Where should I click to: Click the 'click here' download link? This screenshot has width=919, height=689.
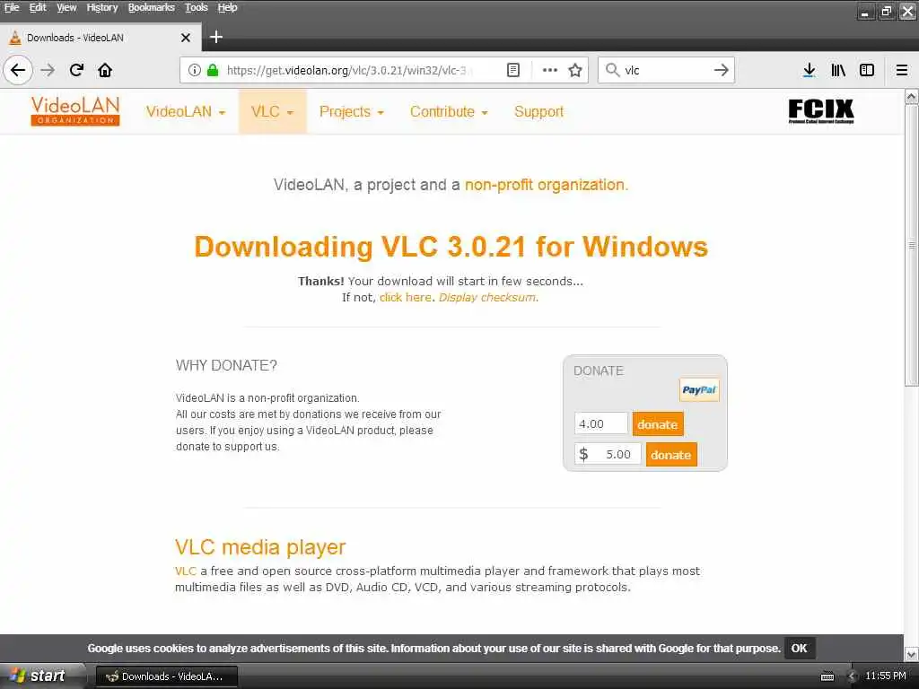(x=405, y=297)
